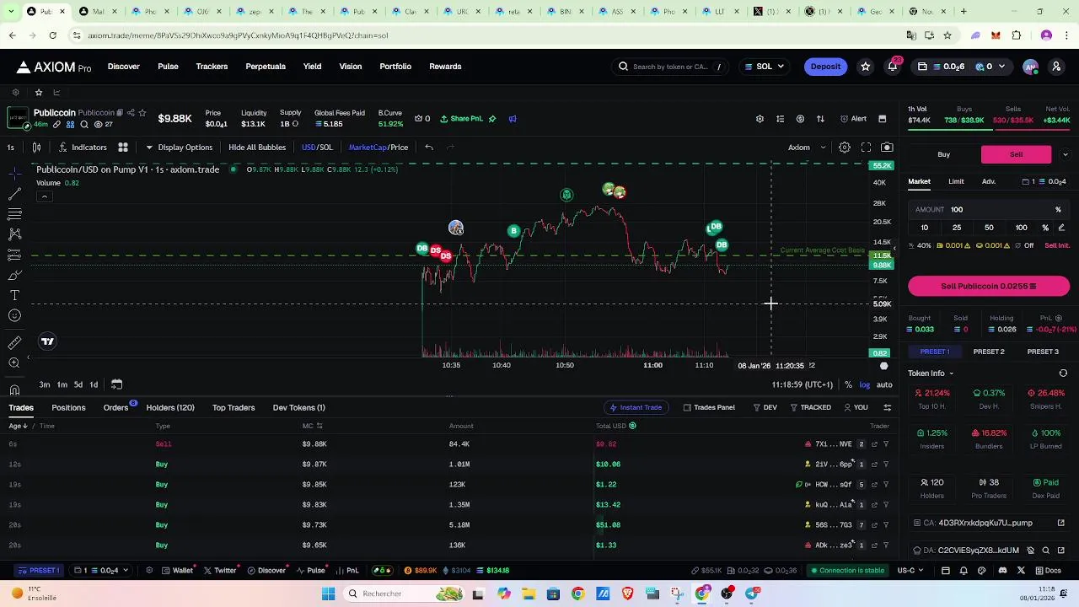Image resolution: width=1079 pixels, height=607 pixels.
Task: Select the zoom-in chart tool
Action: [14, 363]
